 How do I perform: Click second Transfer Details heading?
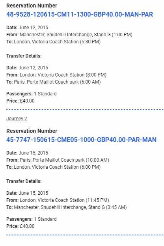24,181
